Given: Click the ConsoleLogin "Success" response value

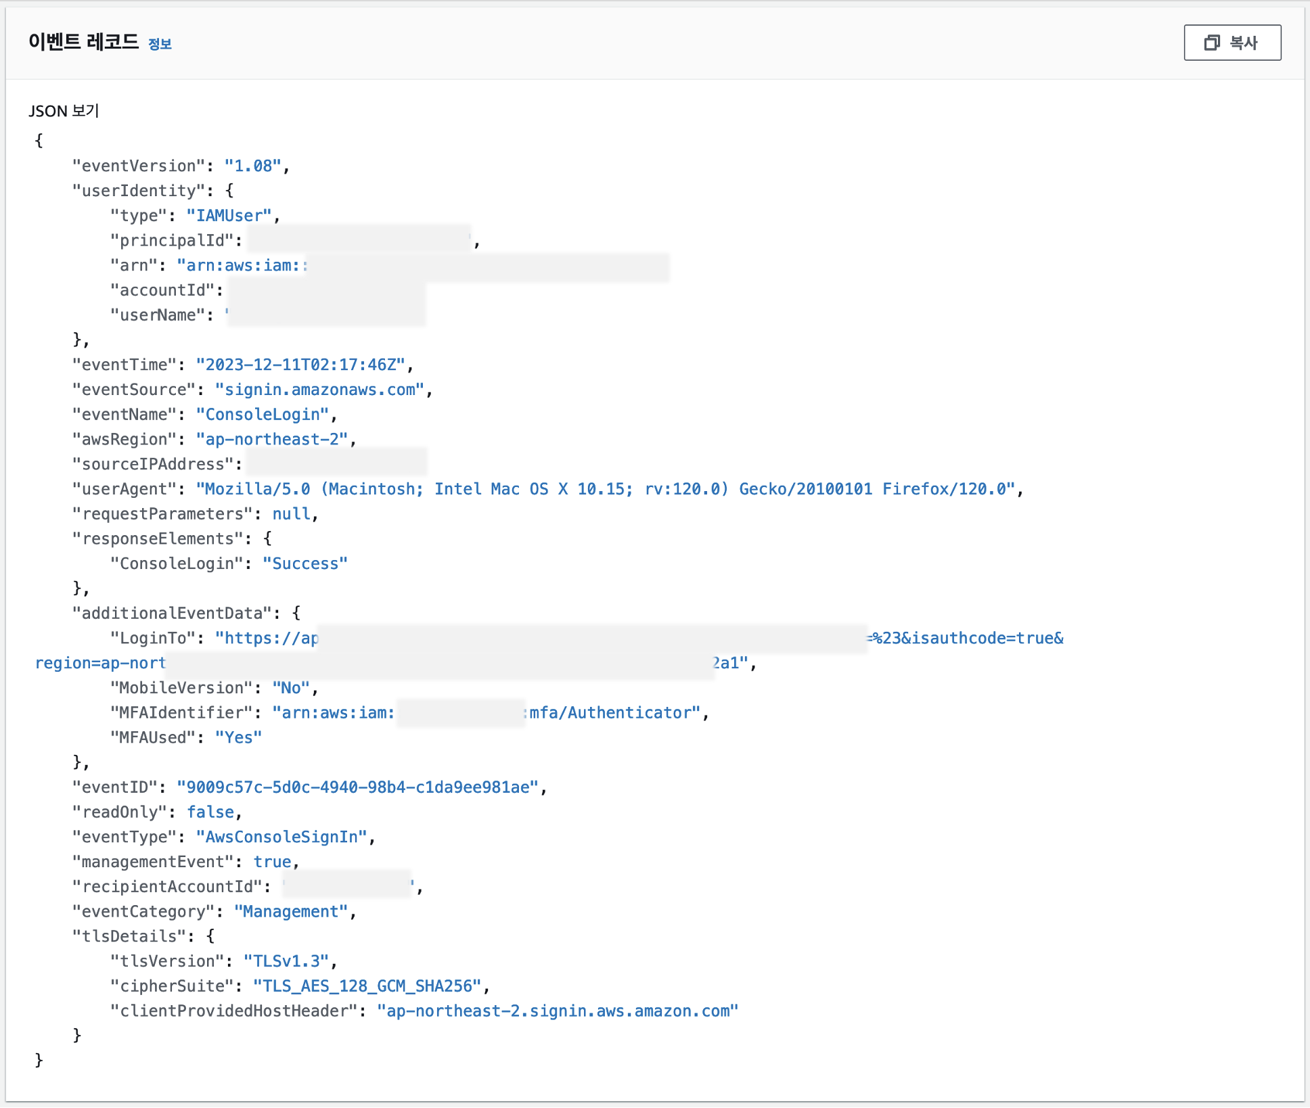Looking at the screenshot, I should point(304,564).
